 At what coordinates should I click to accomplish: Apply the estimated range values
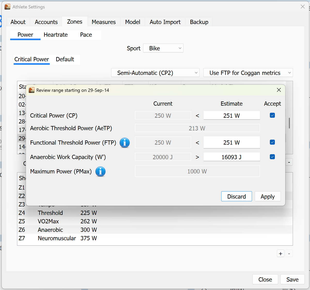click(x=268, y=197)
